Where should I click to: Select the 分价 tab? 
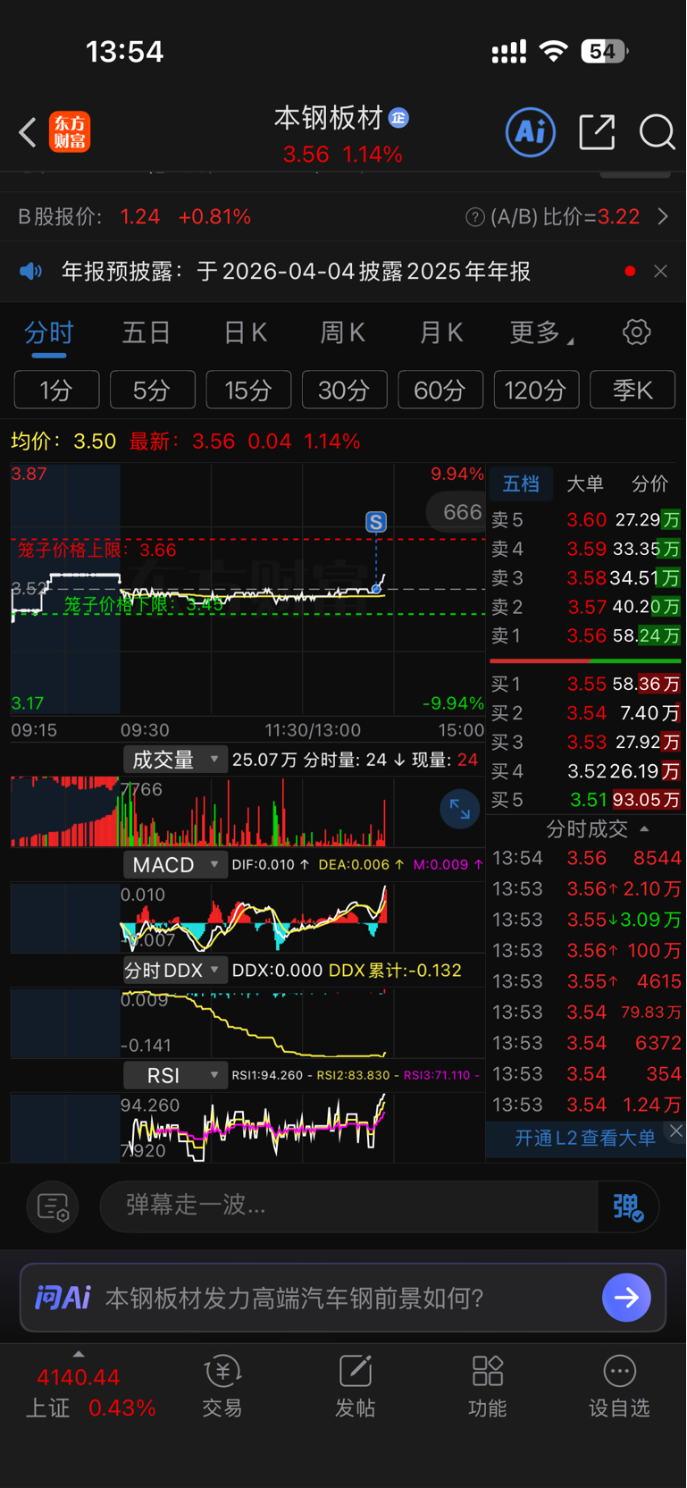tap(649, 483)
